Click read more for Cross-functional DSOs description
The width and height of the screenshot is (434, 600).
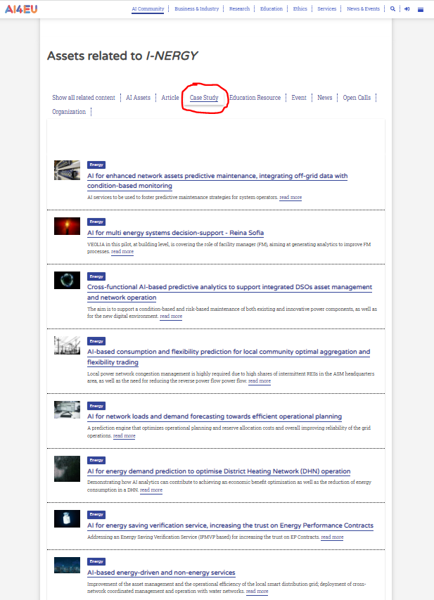pos(171,317)
